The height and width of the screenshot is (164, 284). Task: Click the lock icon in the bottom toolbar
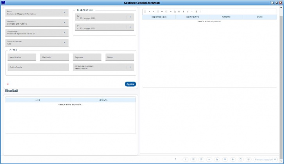[217, 159]
